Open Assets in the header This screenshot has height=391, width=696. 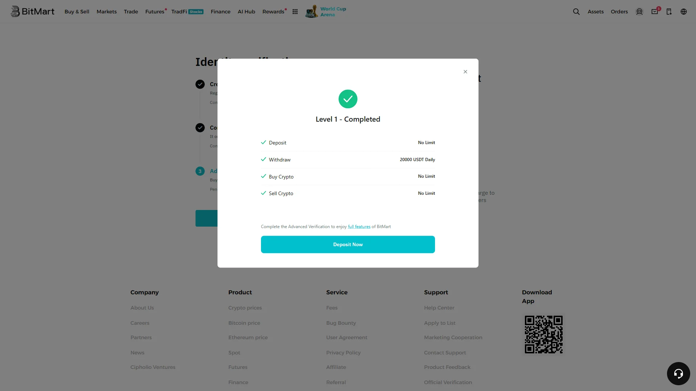(596, 12)
